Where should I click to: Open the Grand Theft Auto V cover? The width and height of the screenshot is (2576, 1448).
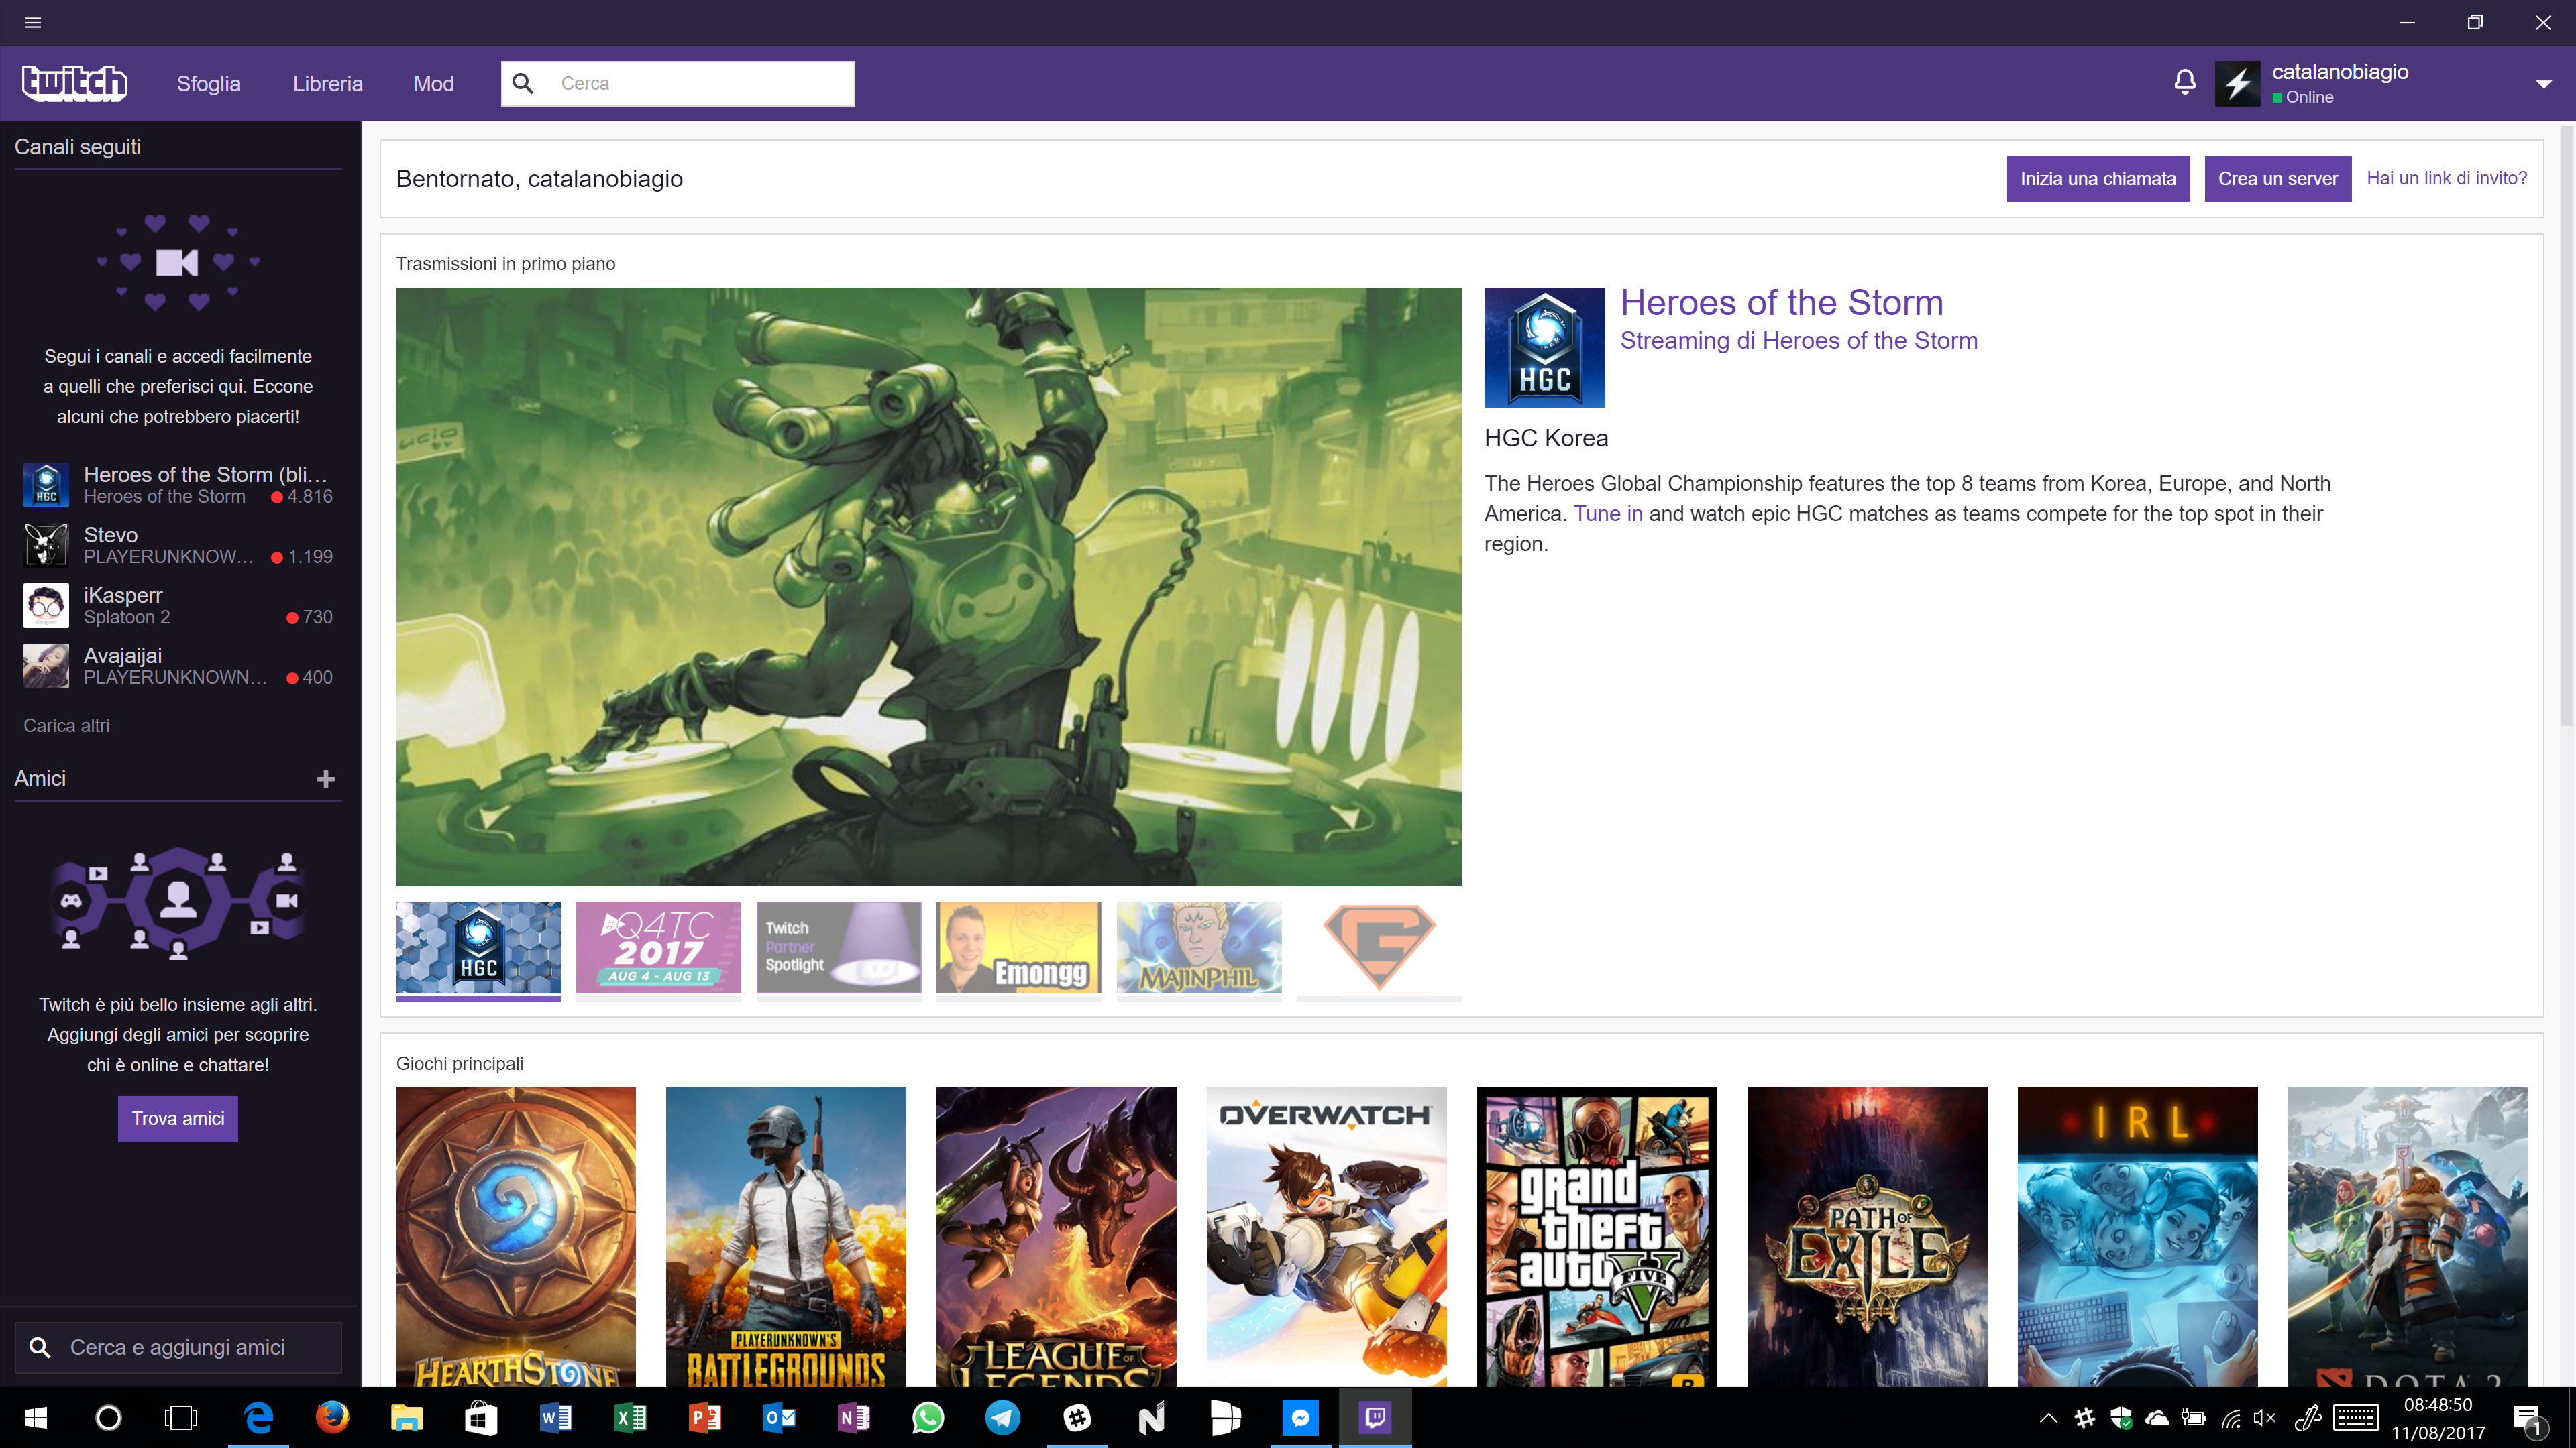tap(1597, 1236)
